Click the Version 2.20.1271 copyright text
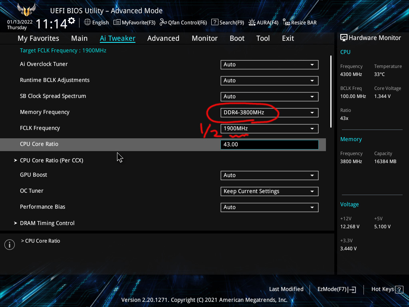 [x=204, y=300]
